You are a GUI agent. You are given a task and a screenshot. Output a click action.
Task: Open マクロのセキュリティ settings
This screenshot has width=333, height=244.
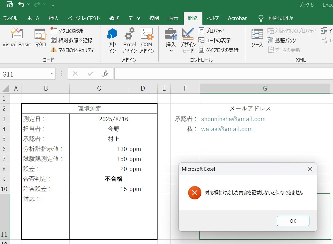(72, 50)
